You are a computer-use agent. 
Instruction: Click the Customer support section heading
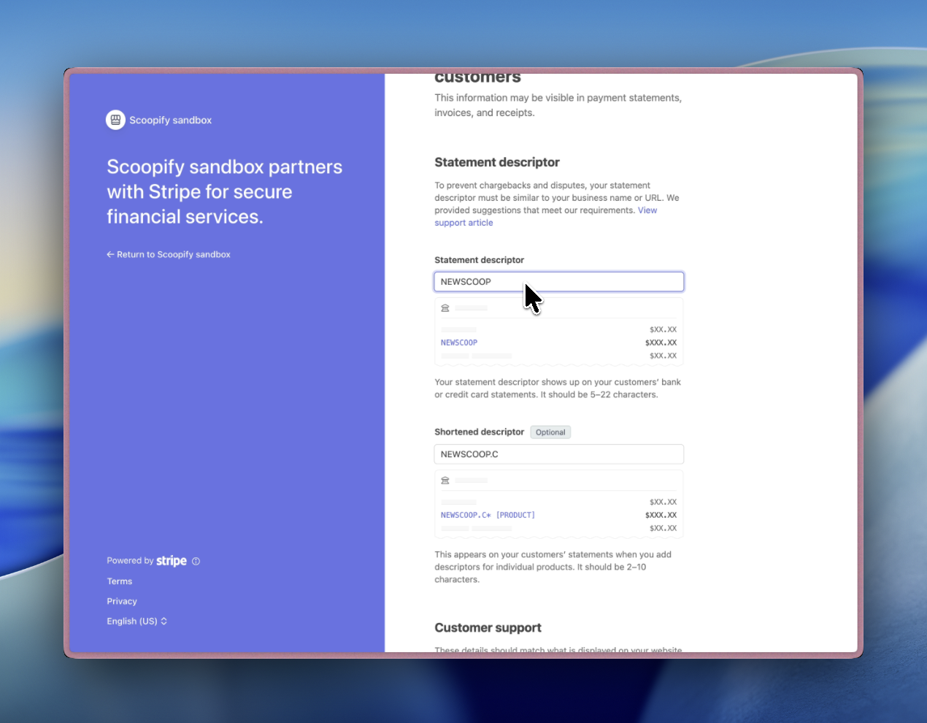click(x=488, y=627)
